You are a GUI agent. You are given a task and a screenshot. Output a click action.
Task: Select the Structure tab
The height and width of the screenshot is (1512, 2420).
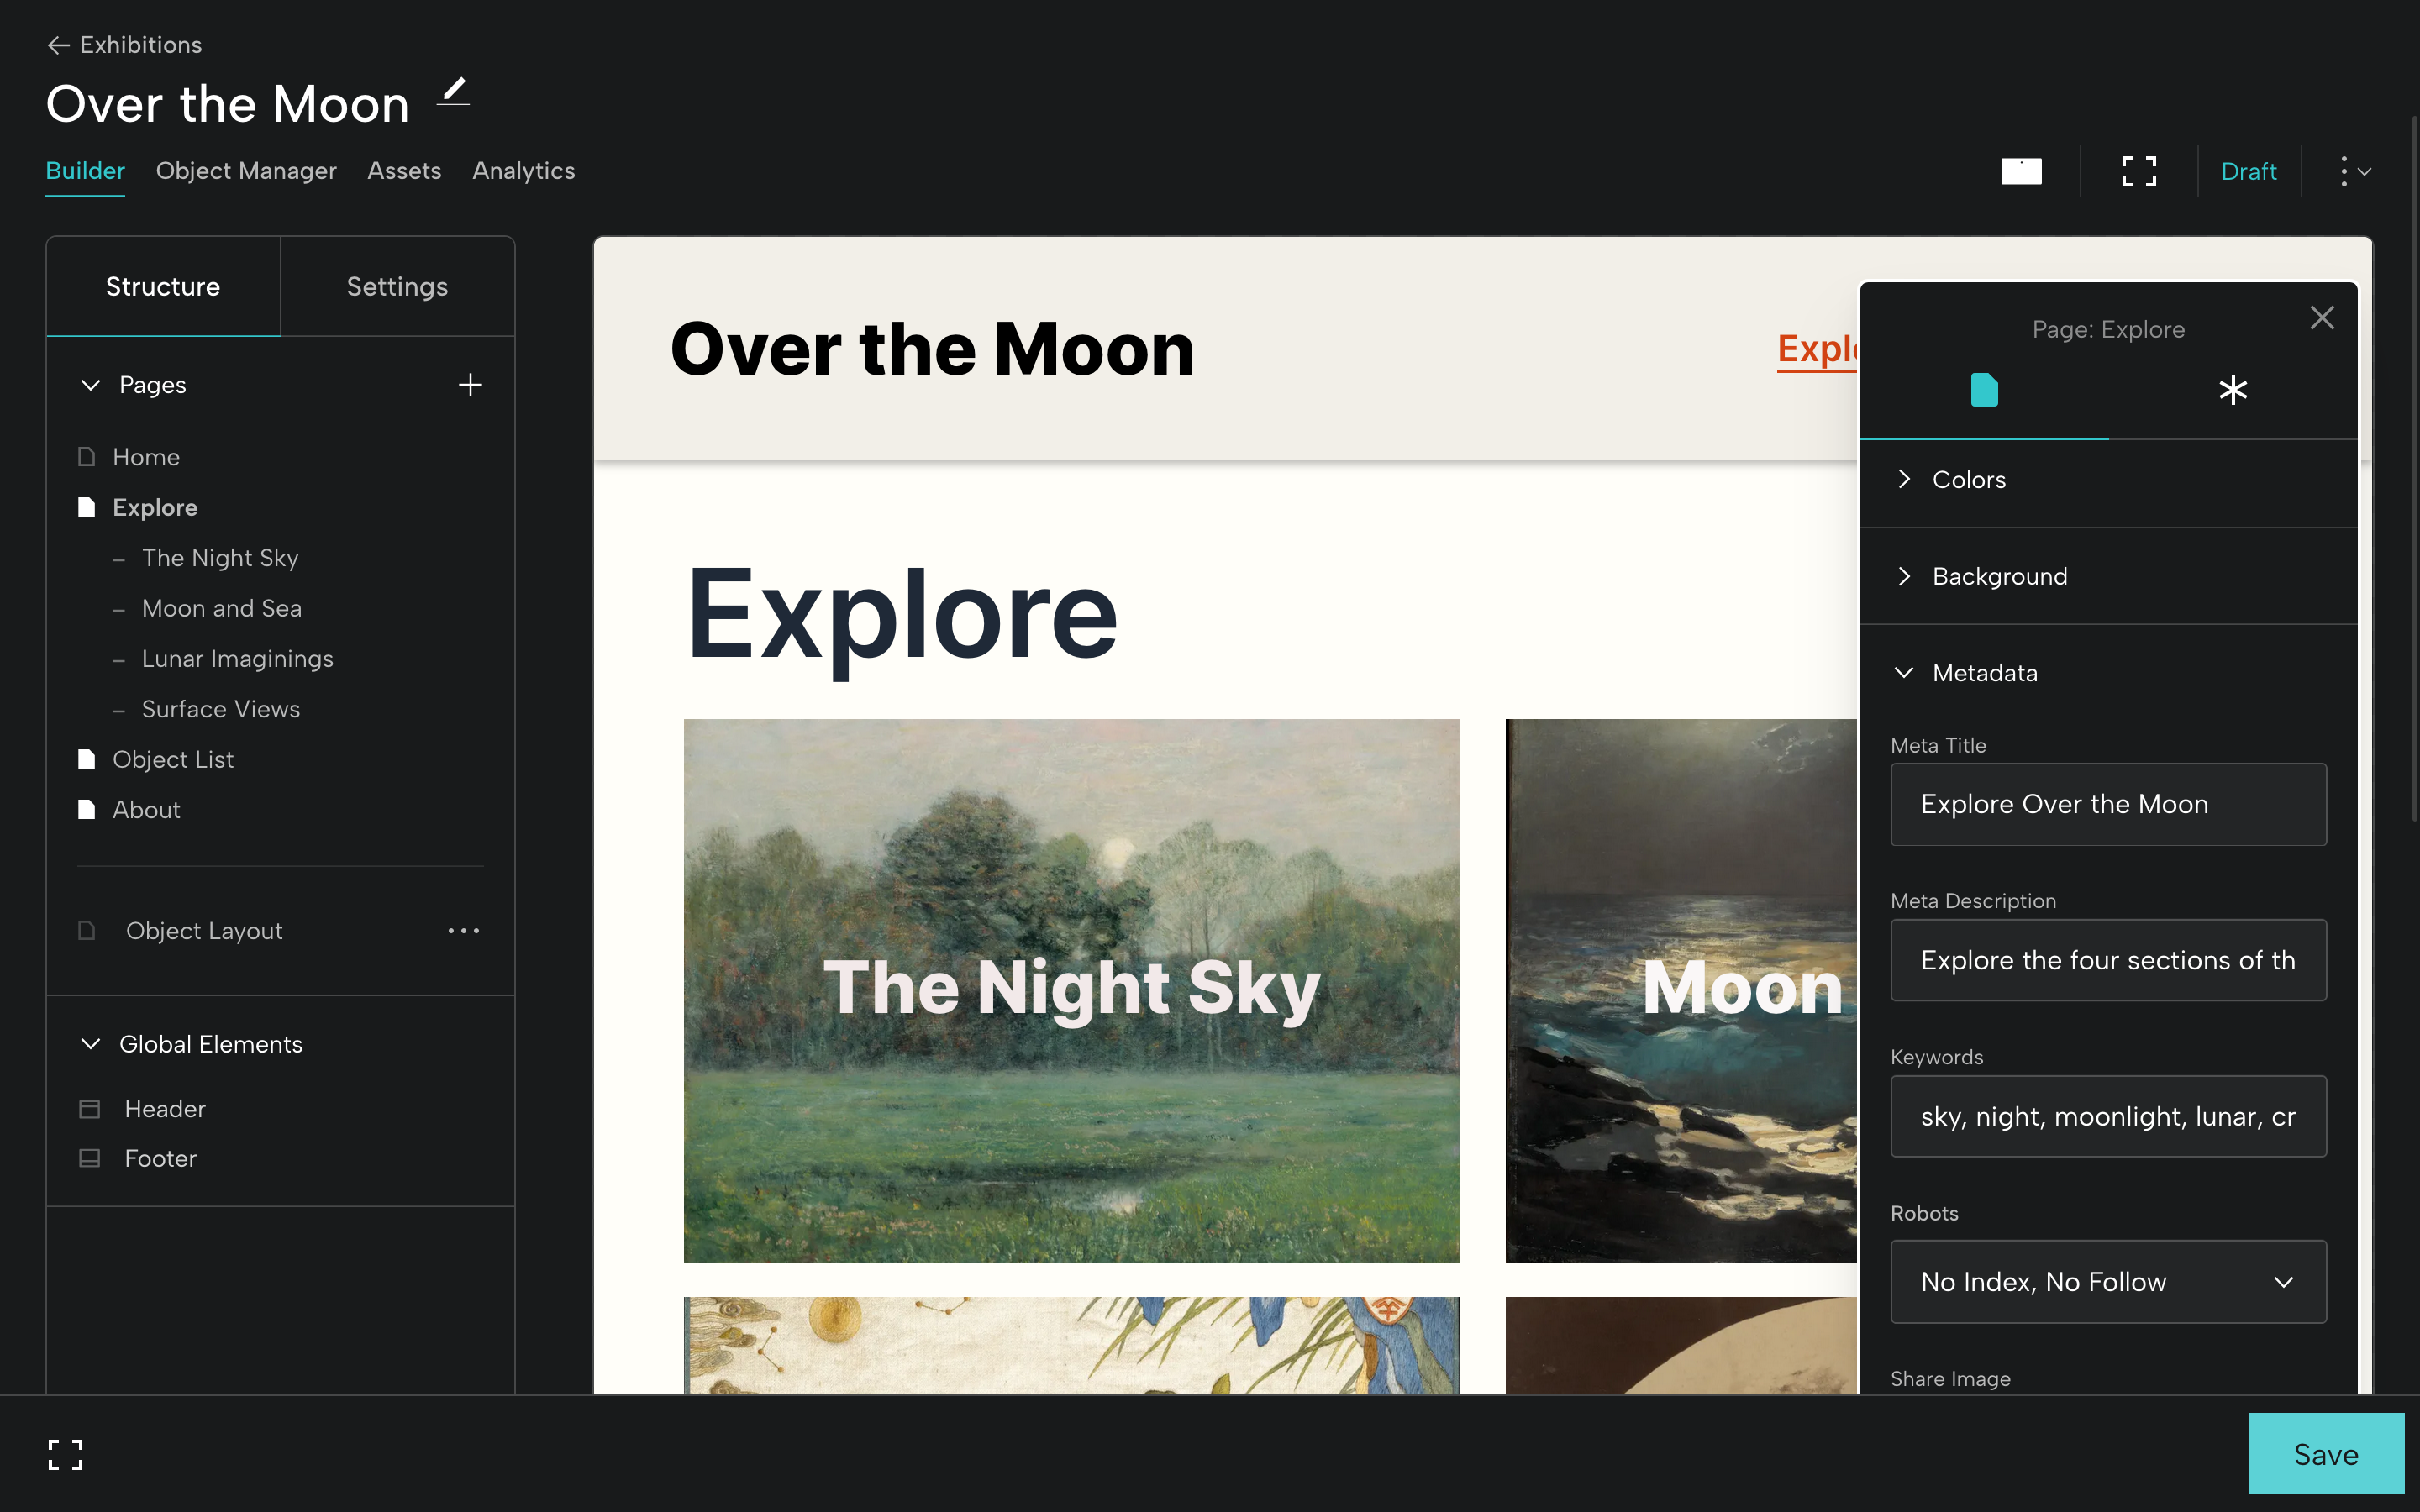pos(163,287)
